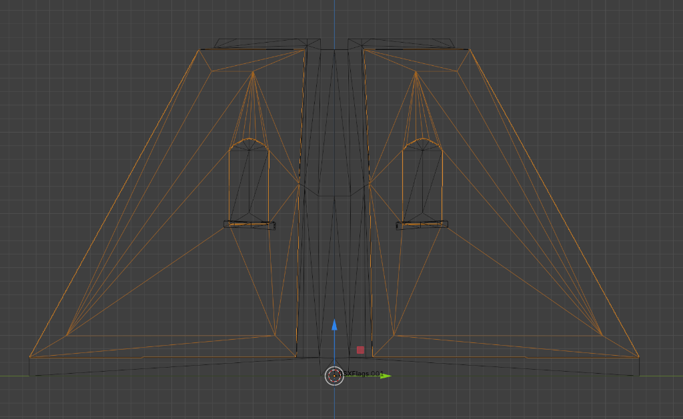683x419 pixels.
Task: Click the circular 3D cursor at object origin
Action: click(x=333, y=375)
